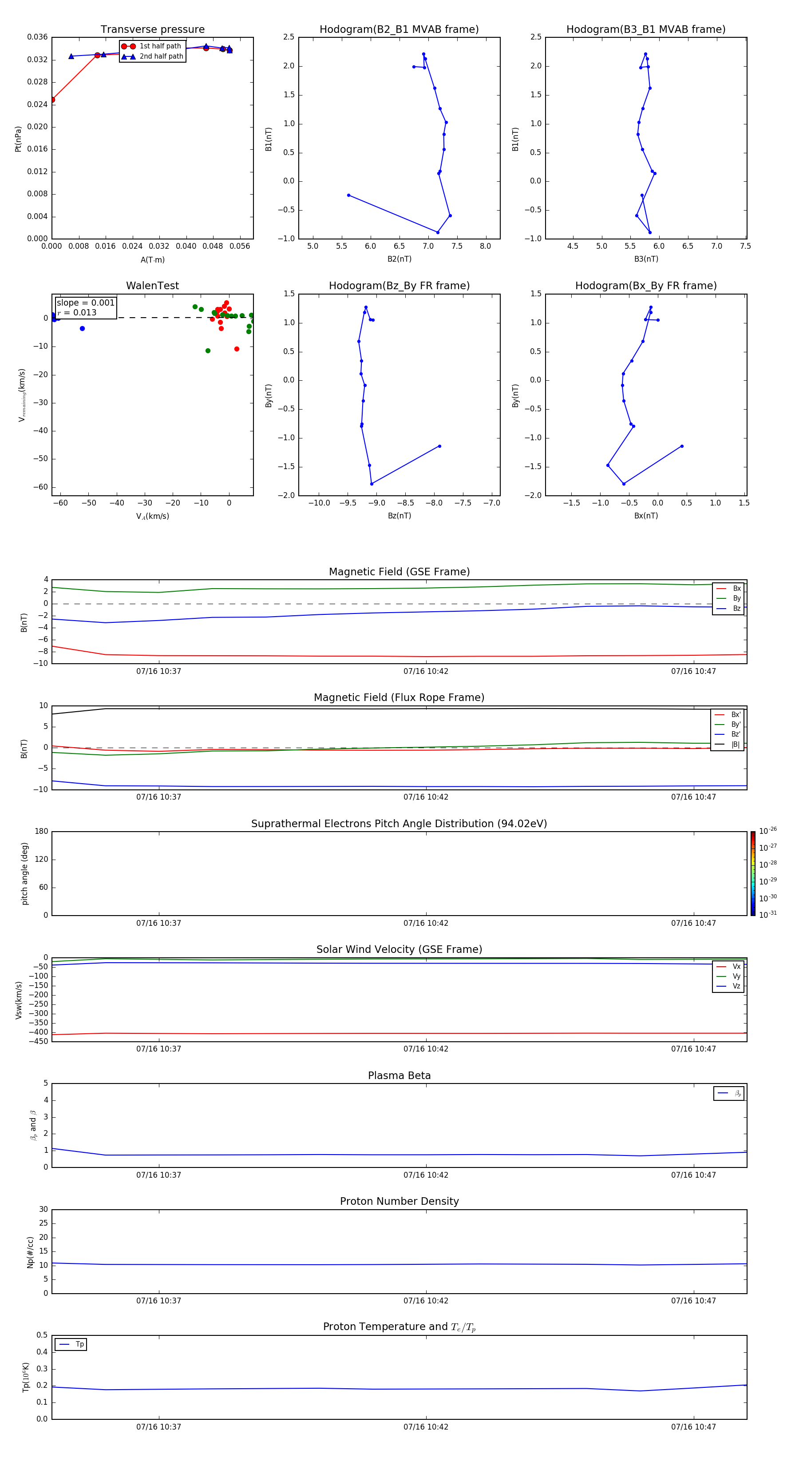Click the 'Np(#/cc)' axis label
The height and width of the screenshot is (1466, 799).
coord(30,1252)
